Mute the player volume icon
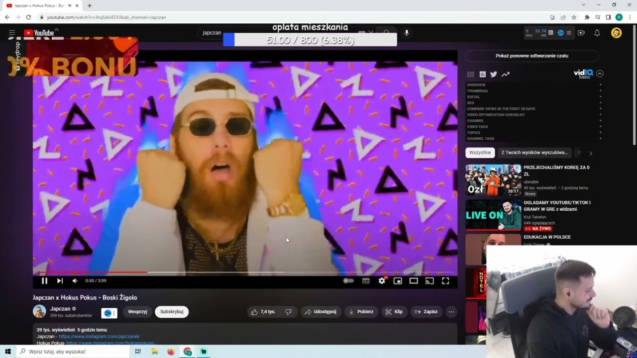The image size is (637, 358). [75, 281]
